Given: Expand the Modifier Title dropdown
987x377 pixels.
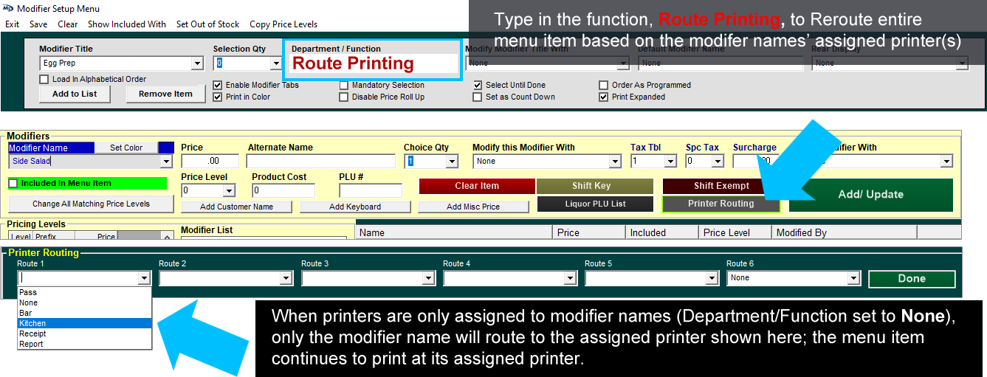Looking at the screenshot, I should click(x=197, y=63).
